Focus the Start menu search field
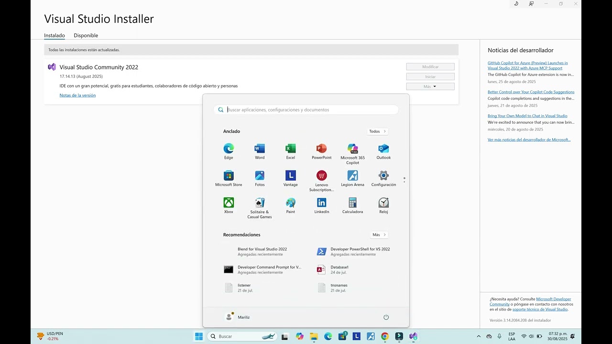 (x=306, y=110)
